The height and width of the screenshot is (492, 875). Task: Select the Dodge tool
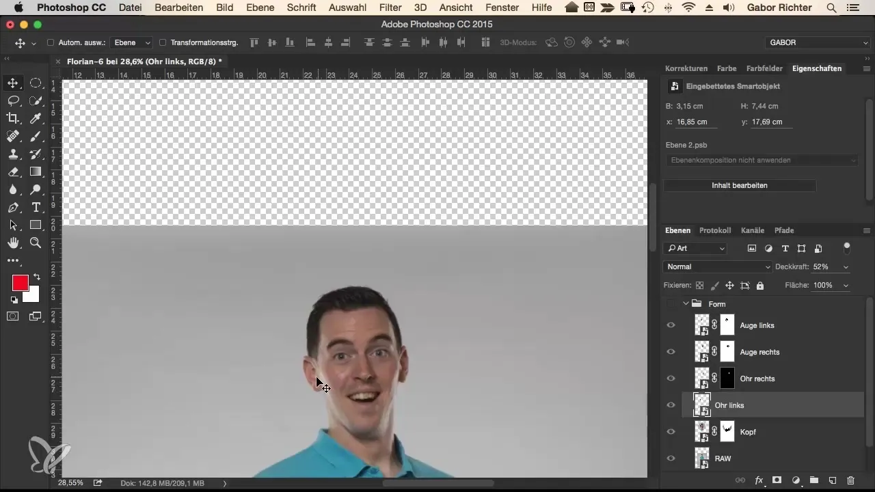click(36, 190)
